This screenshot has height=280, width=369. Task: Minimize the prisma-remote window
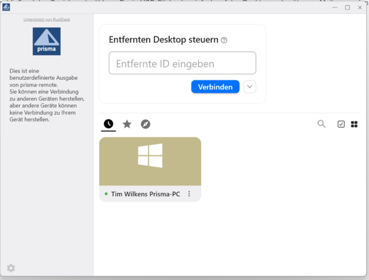point(335,8)
